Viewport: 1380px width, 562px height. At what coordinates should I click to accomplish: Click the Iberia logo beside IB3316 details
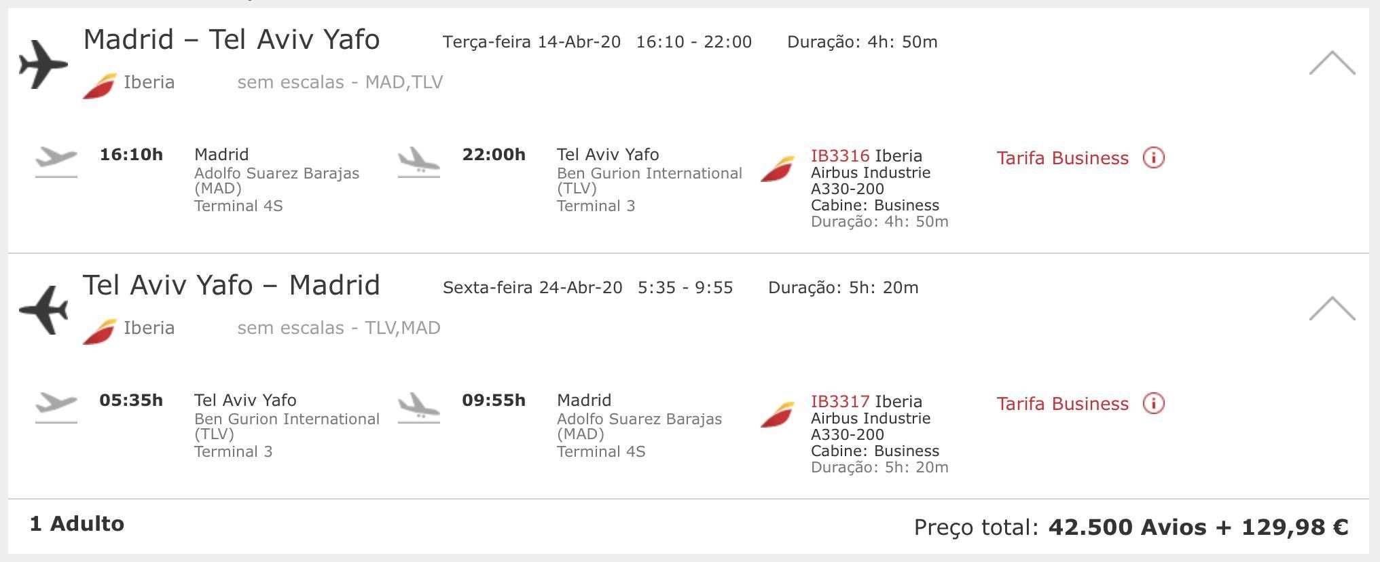click(x=777, y=169)
